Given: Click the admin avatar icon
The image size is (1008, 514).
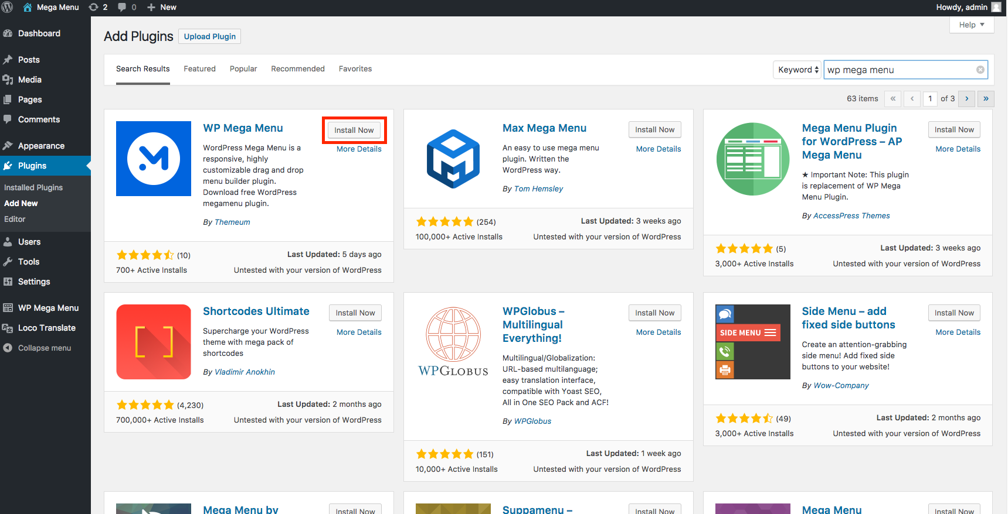Looking at the screenshot, I should (x=996, y=7).
